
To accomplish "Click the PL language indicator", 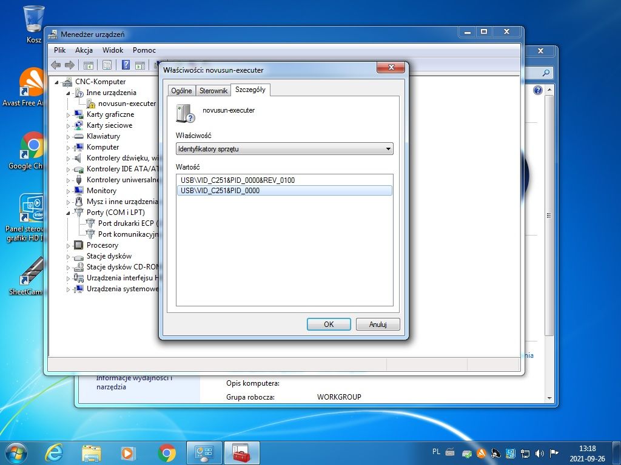I will 436,452.
